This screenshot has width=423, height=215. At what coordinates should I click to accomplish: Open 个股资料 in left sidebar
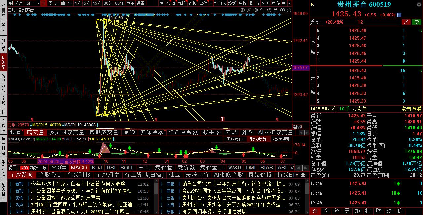tap(3, 105)
